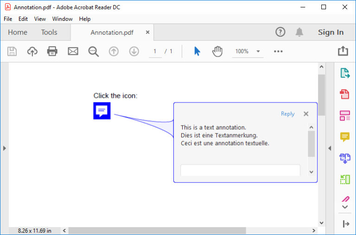Click 'This is a text annotation.' line

(213, 127)
